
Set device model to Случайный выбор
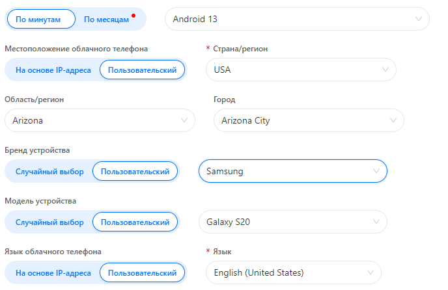tap(49, 222)
